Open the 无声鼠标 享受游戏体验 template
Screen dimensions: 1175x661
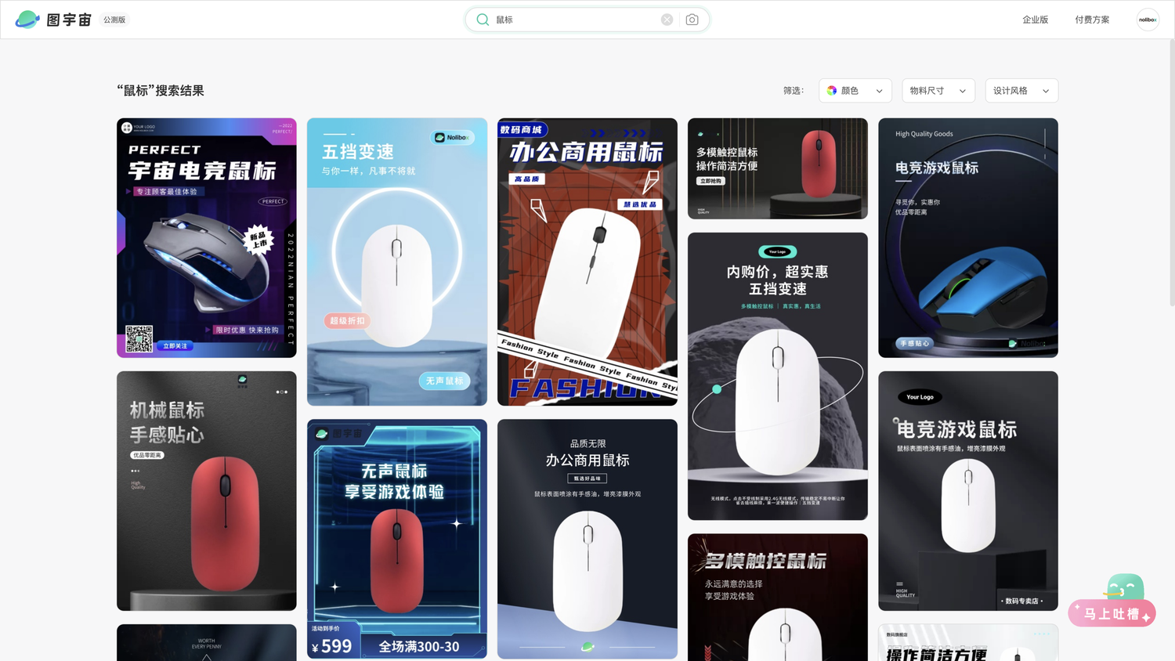point(397,539)
